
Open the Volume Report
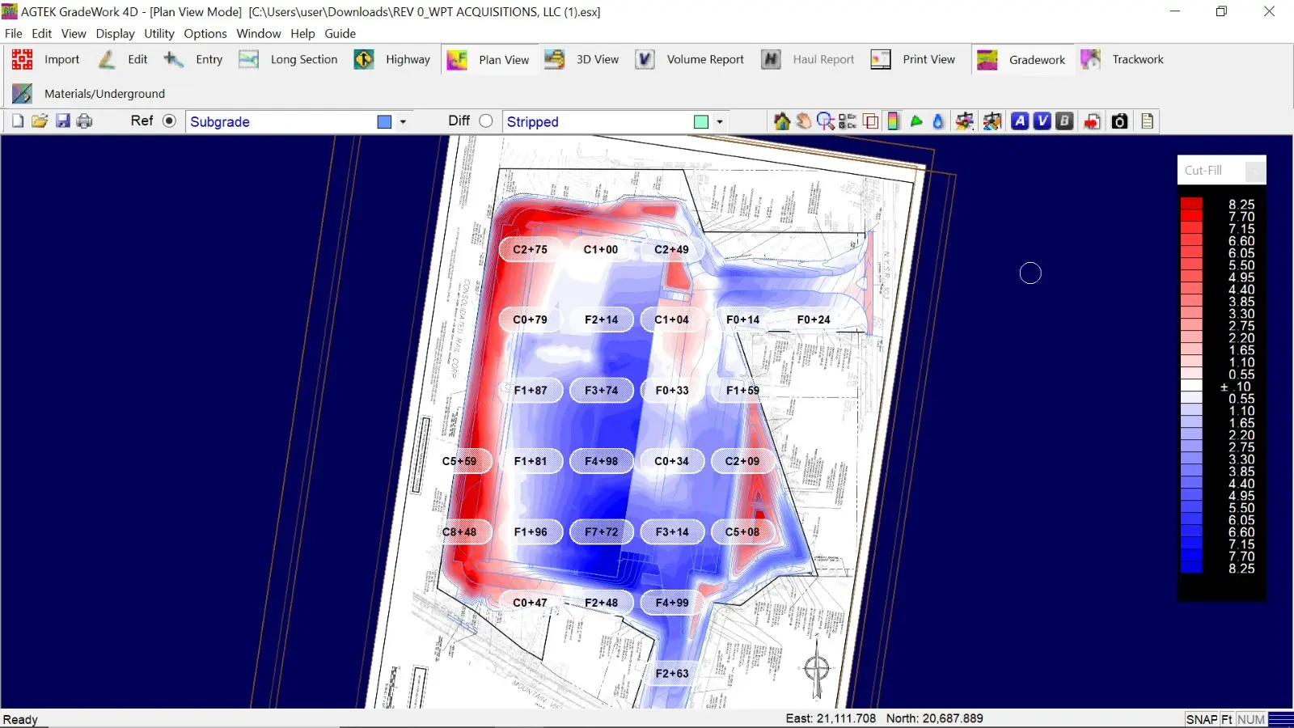pyautogui.click(x=690, y=60)
